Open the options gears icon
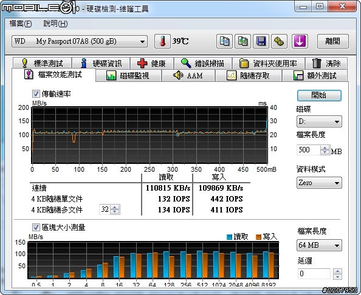This screenshot has height=295, width=361. click(279, 41)
